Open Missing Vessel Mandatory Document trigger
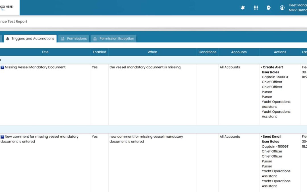 [35, 67]
